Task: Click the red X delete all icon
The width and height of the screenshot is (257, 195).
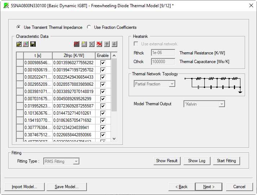Action: 99,44
